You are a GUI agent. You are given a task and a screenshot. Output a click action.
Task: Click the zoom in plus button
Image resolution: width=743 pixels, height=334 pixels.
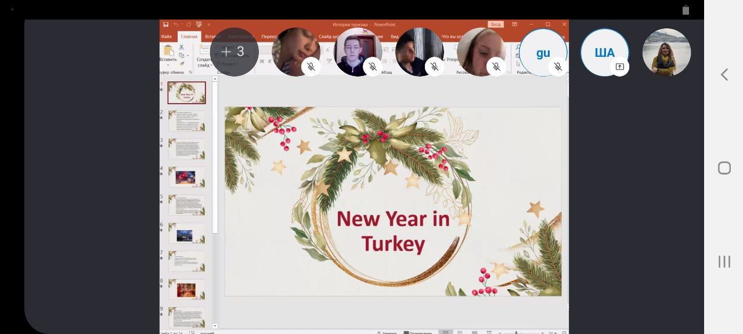pyautogui.click(x=542, y=333)
